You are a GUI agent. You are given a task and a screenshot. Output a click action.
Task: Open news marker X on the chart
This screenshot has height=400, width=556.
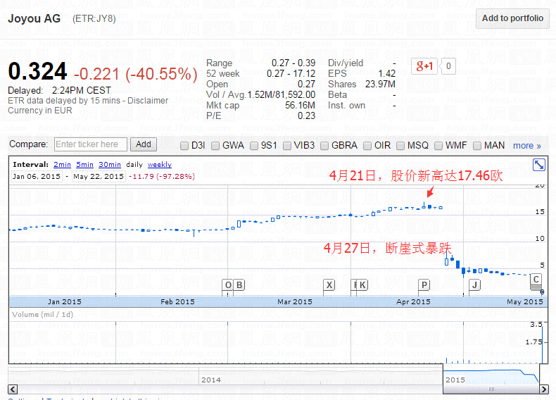329,285
